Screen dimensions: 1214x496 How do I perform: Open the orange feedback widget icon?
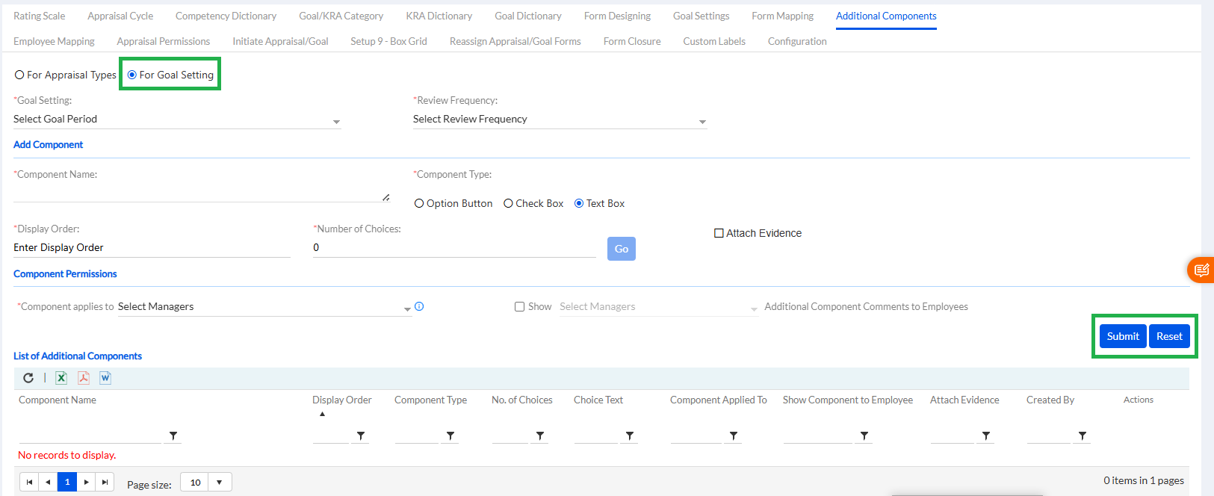1201,270
